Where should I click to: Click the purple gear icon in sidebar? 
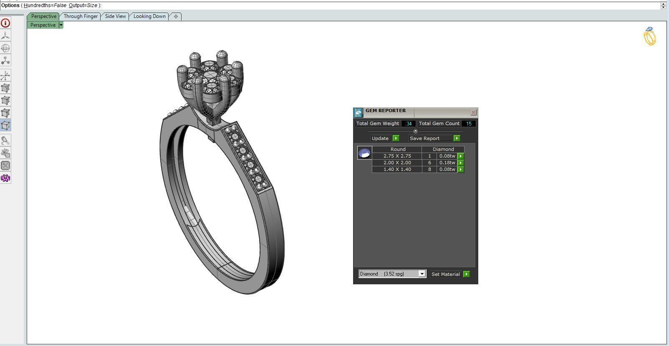tap(5, 178)
